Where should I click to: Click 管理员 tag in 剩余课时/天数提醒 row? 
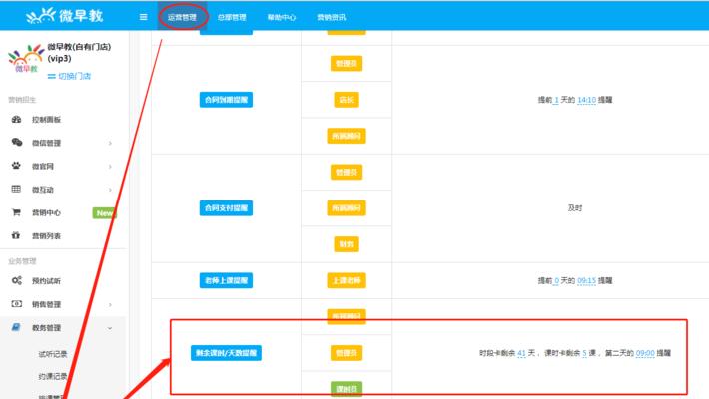coord(347,353)
